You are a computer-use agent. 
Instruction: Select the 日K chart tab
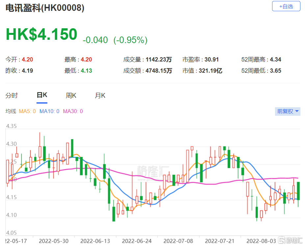[x=42, y=95]
